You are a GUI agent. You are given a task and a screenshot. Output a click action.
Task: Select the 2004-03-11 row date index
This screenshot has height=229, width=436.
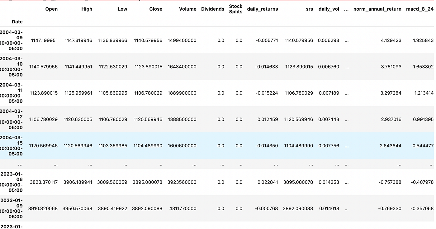point(11,93)
